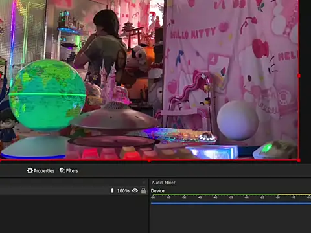The image size is (311, 233).
Task: Click the green globe in the preview canvas
Action: pos(47,95)
